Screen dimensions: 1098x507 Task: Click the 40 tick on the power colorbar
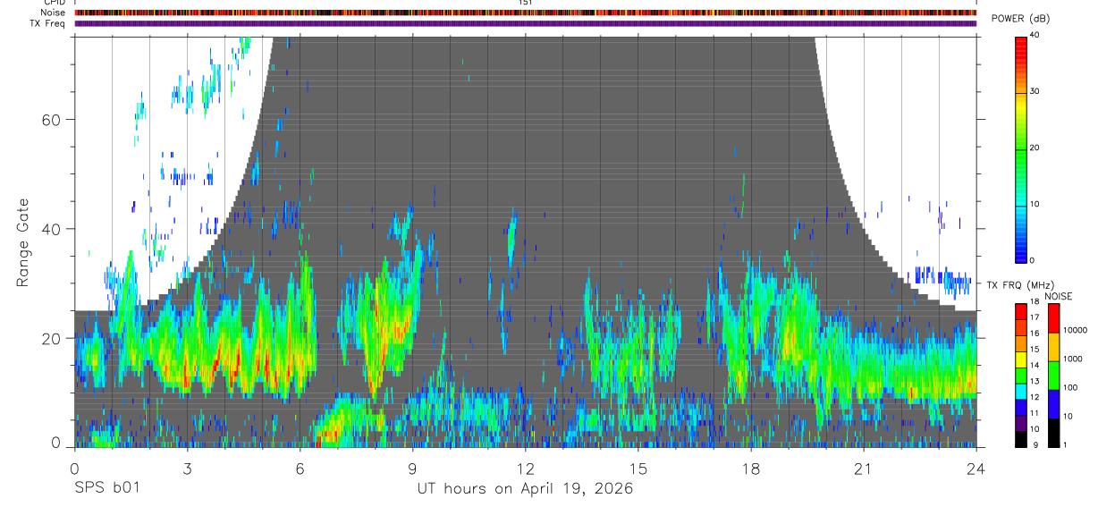tap(1035, 36)
